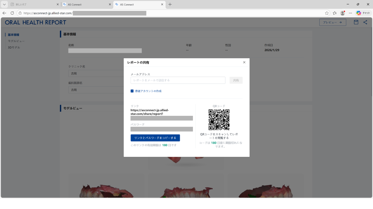The width and height of the screenshot is (373, 209).
Task: Open Copilot チャット button
Action: click(x=363, y=13)
